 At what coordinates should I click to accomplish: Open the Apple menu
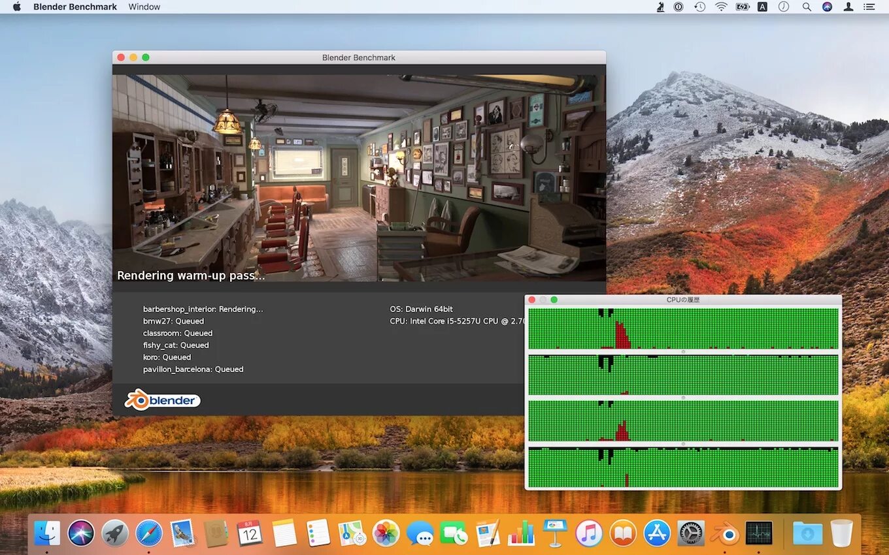click(17, 7)
